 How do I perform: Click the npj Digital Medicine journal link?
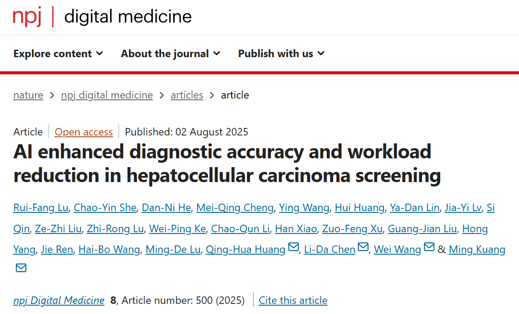point(59,300)
